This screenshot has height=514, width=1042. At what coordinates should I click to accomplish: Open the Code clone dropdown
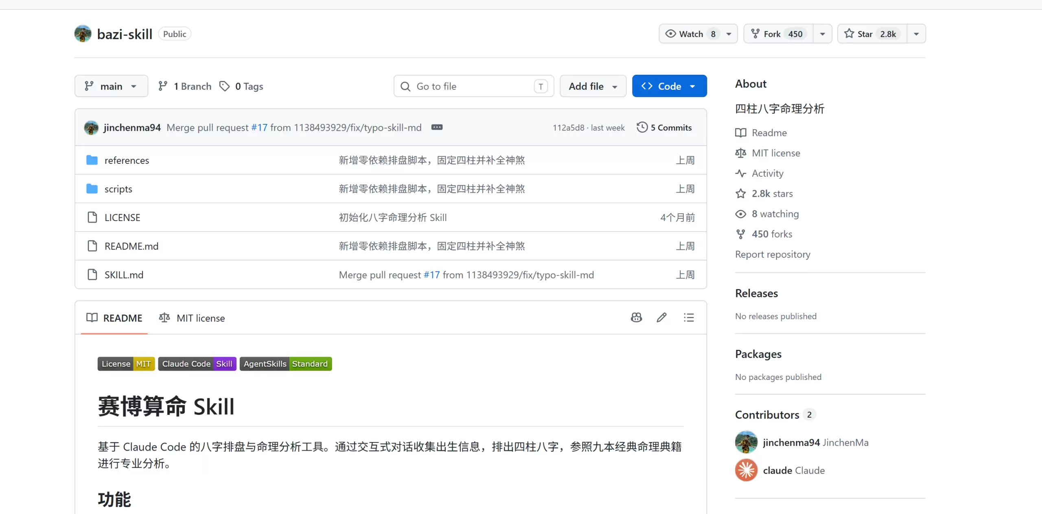pyautogui.click(x=670, y=86)
